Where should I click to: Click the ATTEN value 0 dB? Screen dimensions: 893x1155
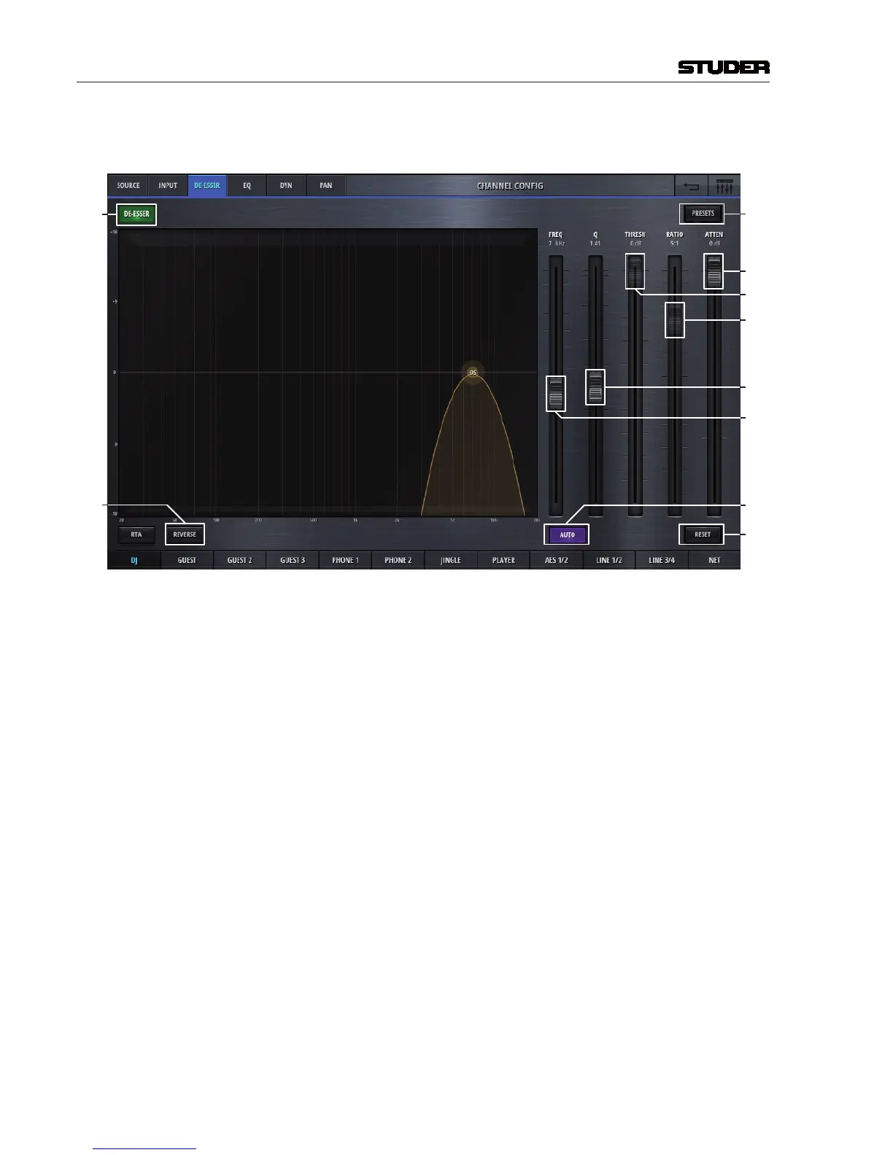[714, 244]
